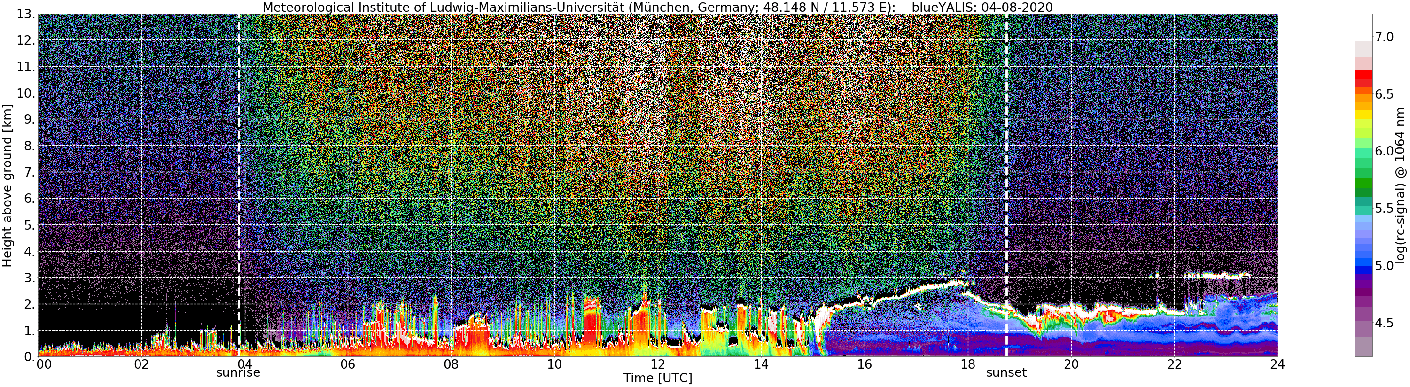Click the 'sunset' label below the time axis
Screen dimensions: 1410x387
1006,373
